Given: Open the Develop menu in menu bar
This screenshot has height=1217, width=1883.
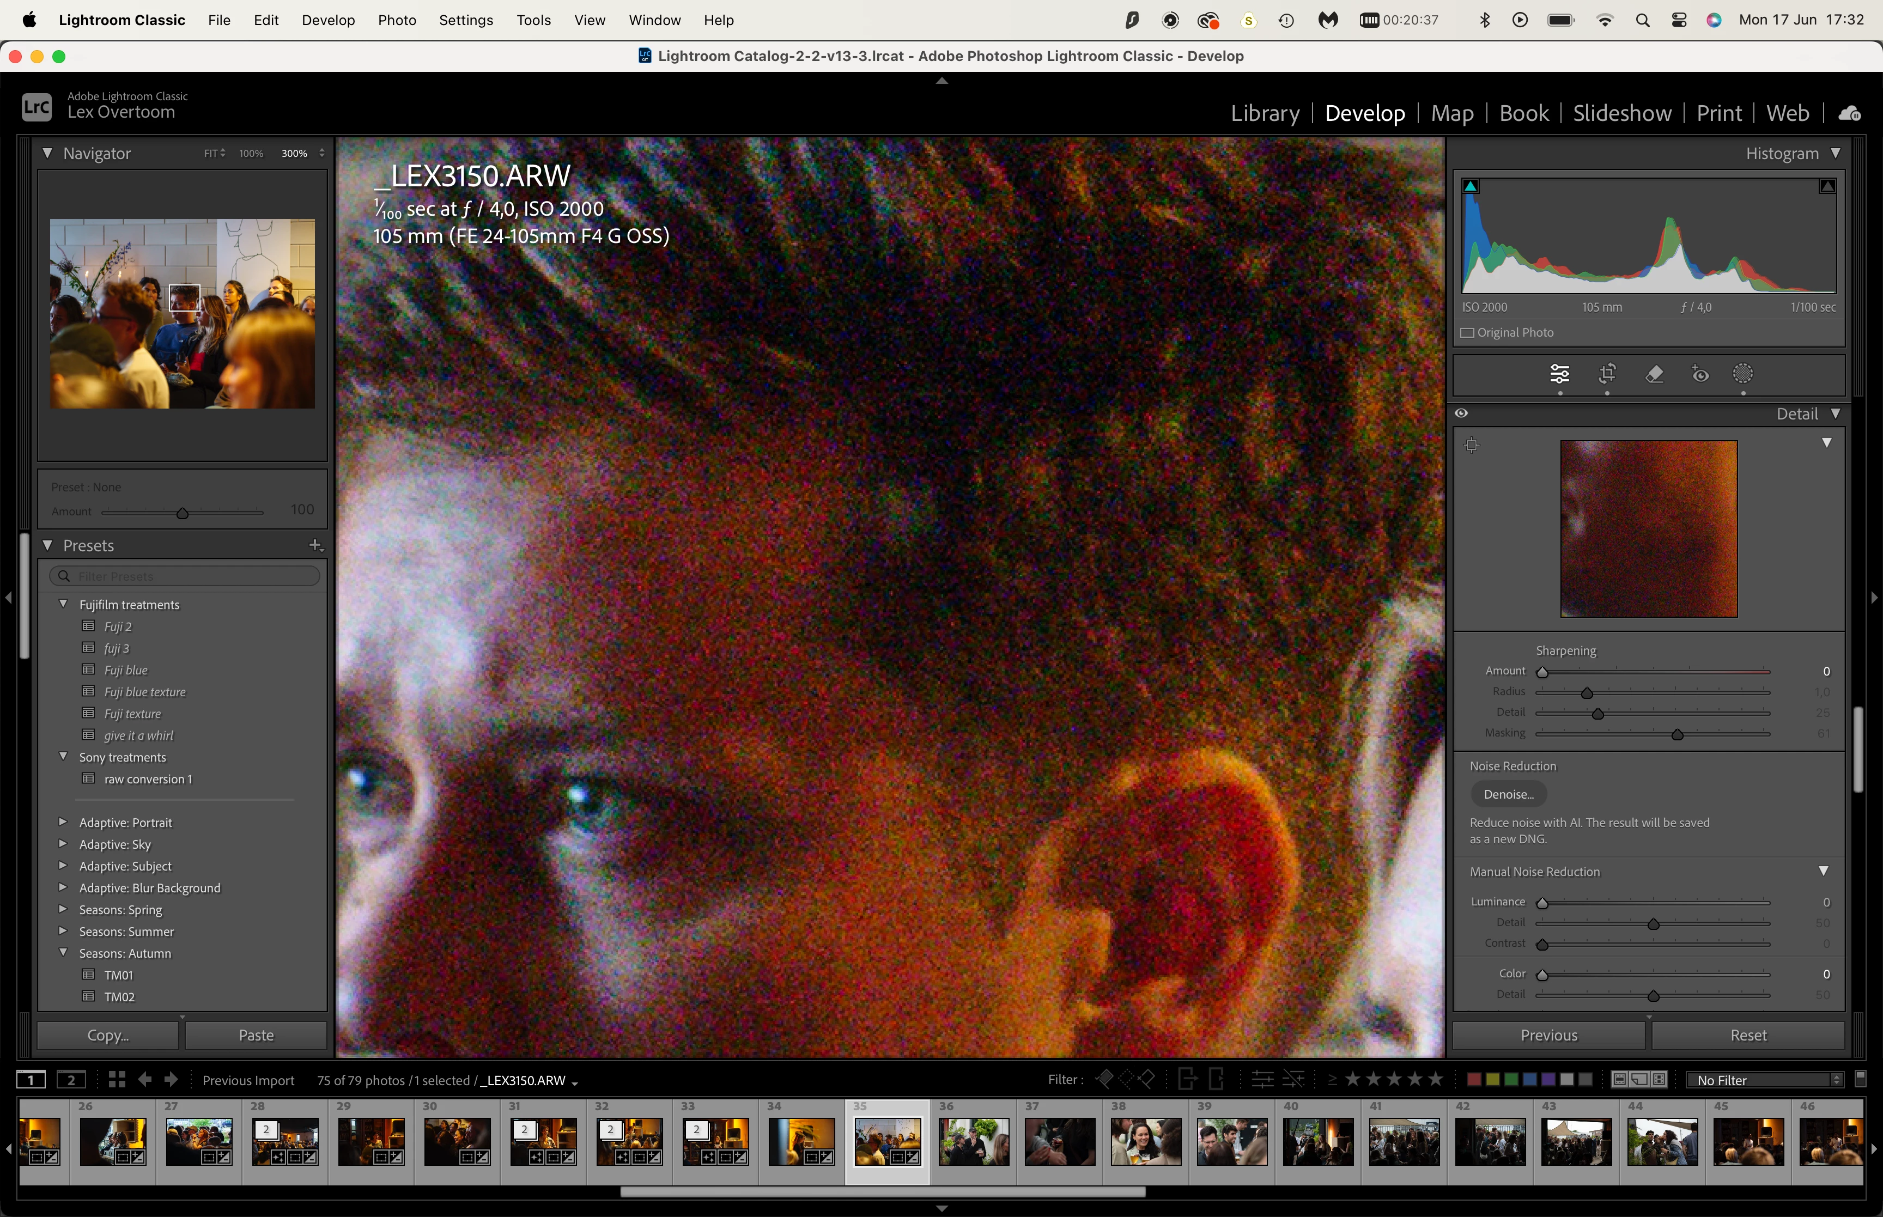Looking at the screenshot, I should (x=328, y=20).
